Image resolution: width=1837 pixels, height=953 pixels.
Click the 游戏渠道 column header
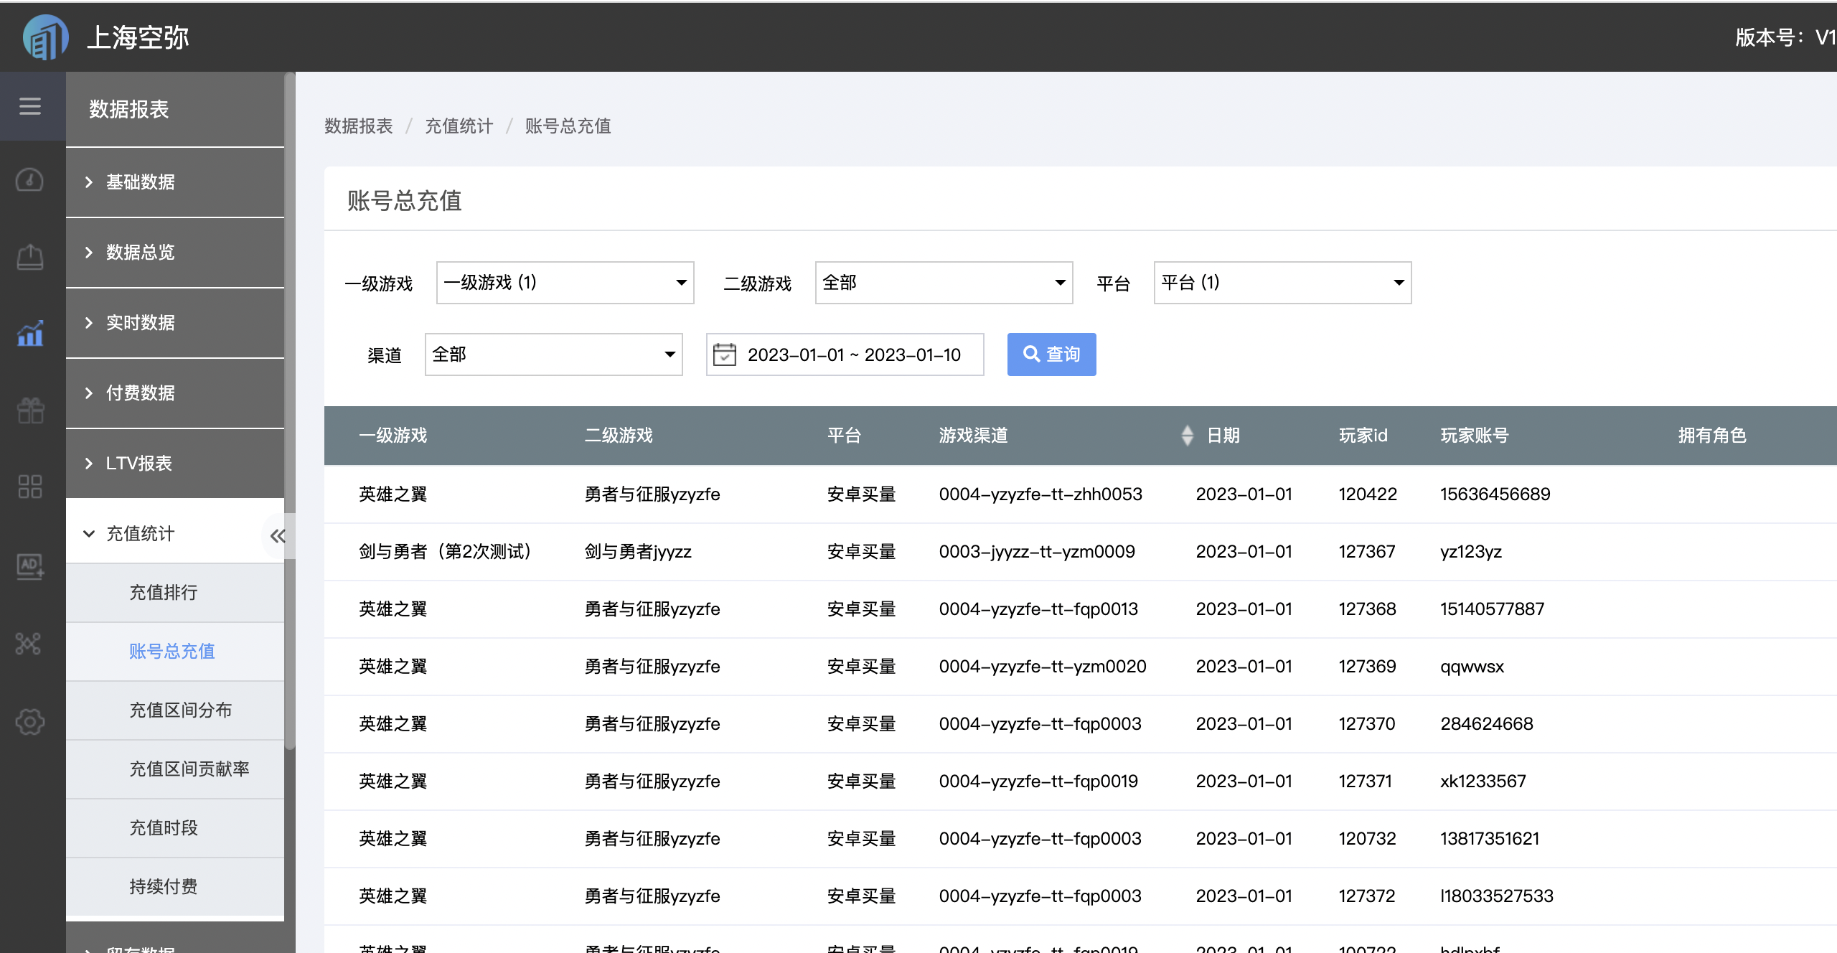click(973, 436)
